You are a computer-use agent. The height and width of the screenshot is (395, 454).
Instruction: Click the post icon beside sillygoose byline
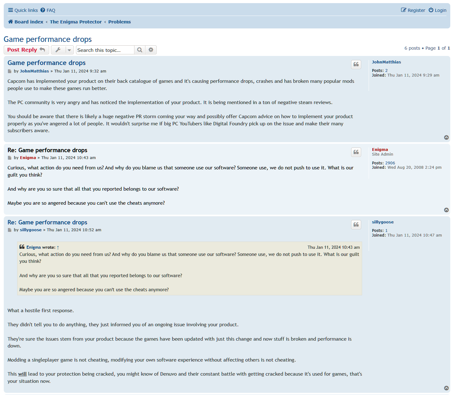(x=10, y=230)
